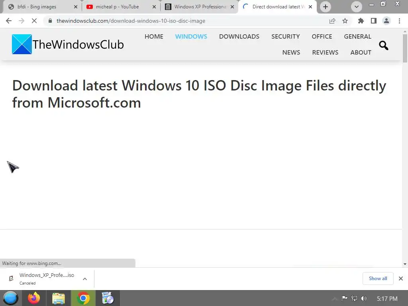
Task: Click the page vertical scrollbar thumb
Action: pos(405,48)
